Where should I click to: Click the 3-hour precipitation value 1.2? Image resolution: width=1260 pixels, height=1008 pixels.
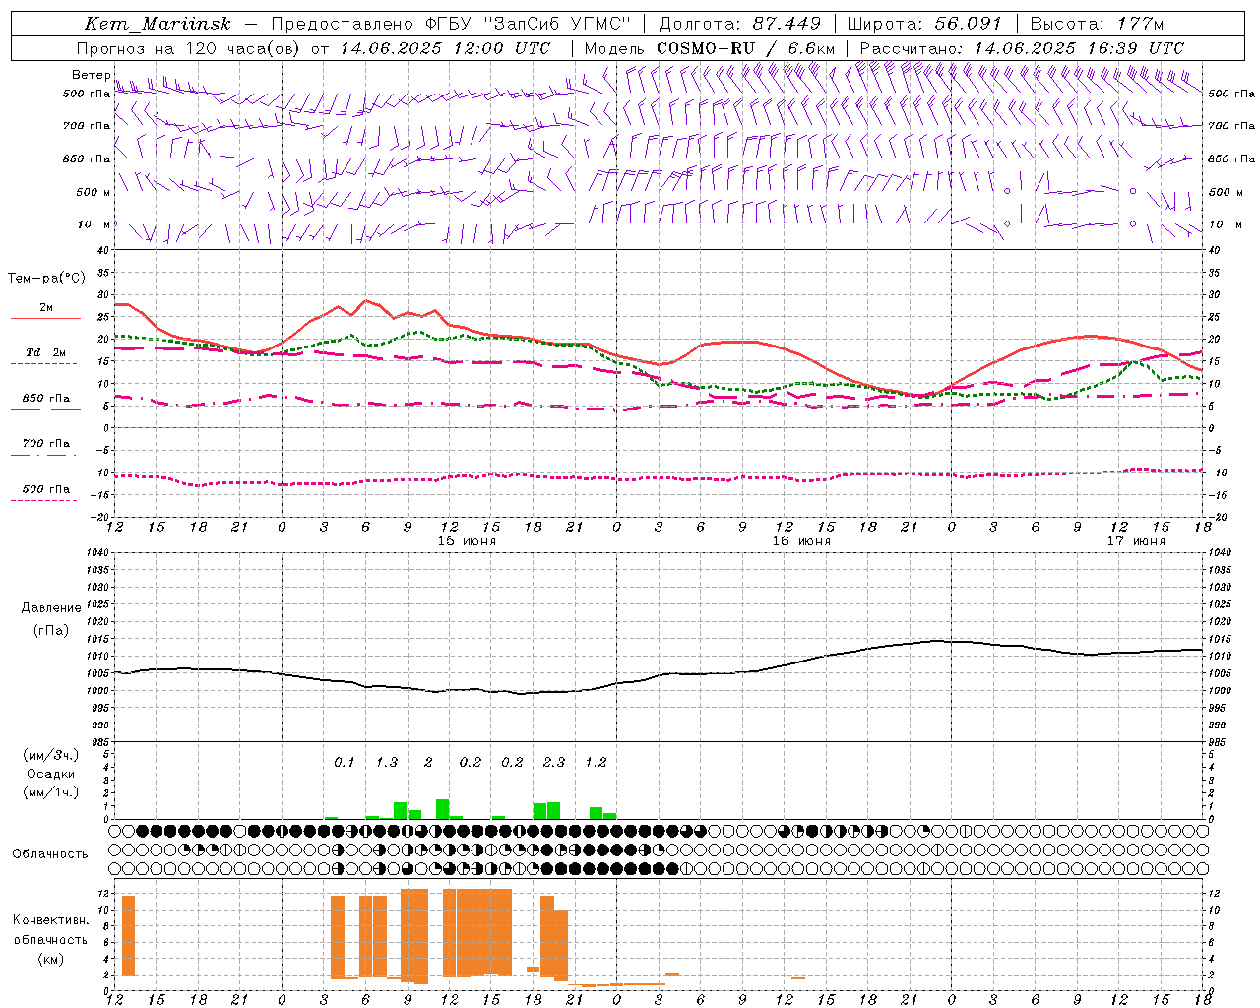(x=595, y=762)
